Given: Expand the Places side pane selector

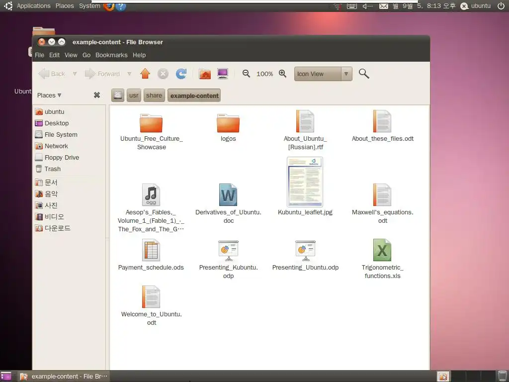Looking at the screenshot, I should click(49, 95).
